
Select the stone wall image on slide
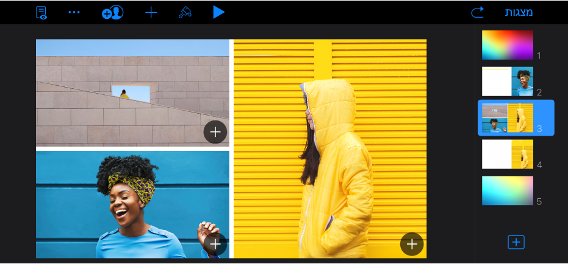(132, 92)
